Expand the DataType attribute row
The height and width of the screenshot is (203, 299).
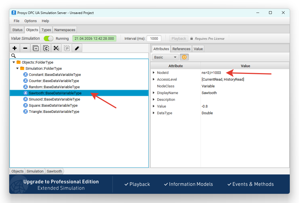click(154, 113)
